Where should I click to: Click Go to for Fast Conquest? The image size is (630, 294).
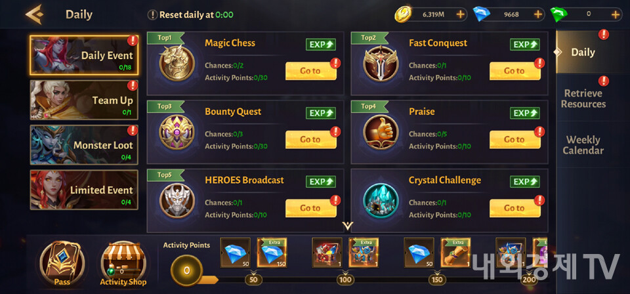coord(514,71)
